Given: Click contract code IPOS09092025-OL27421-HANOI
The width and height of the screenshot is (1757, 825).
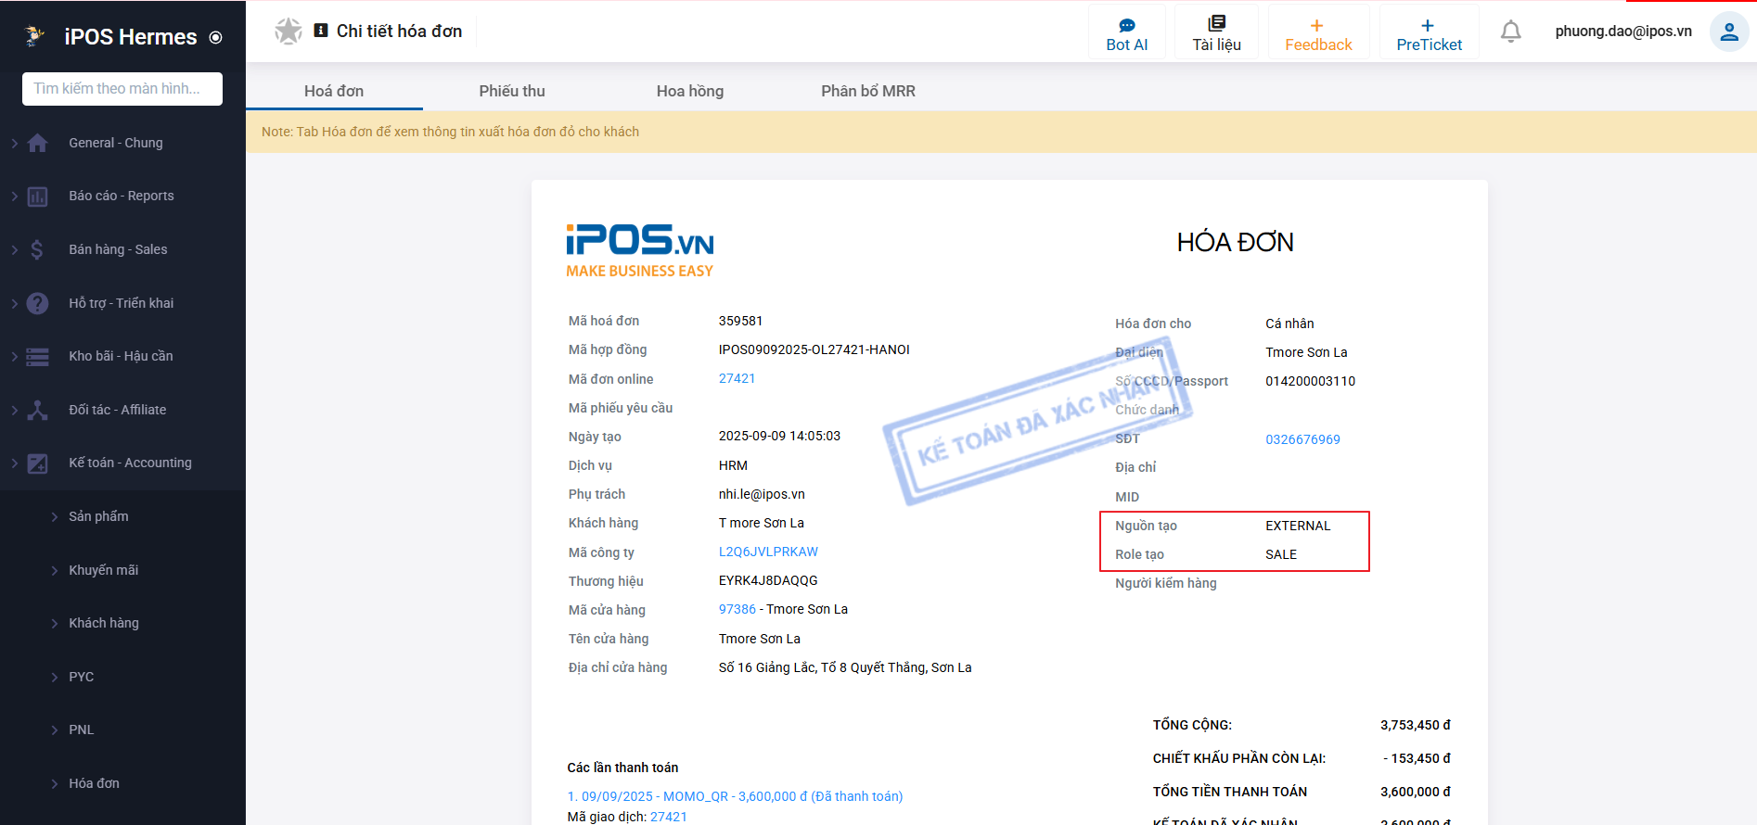Looking at the screenshot, I should [x=814, y=349].
